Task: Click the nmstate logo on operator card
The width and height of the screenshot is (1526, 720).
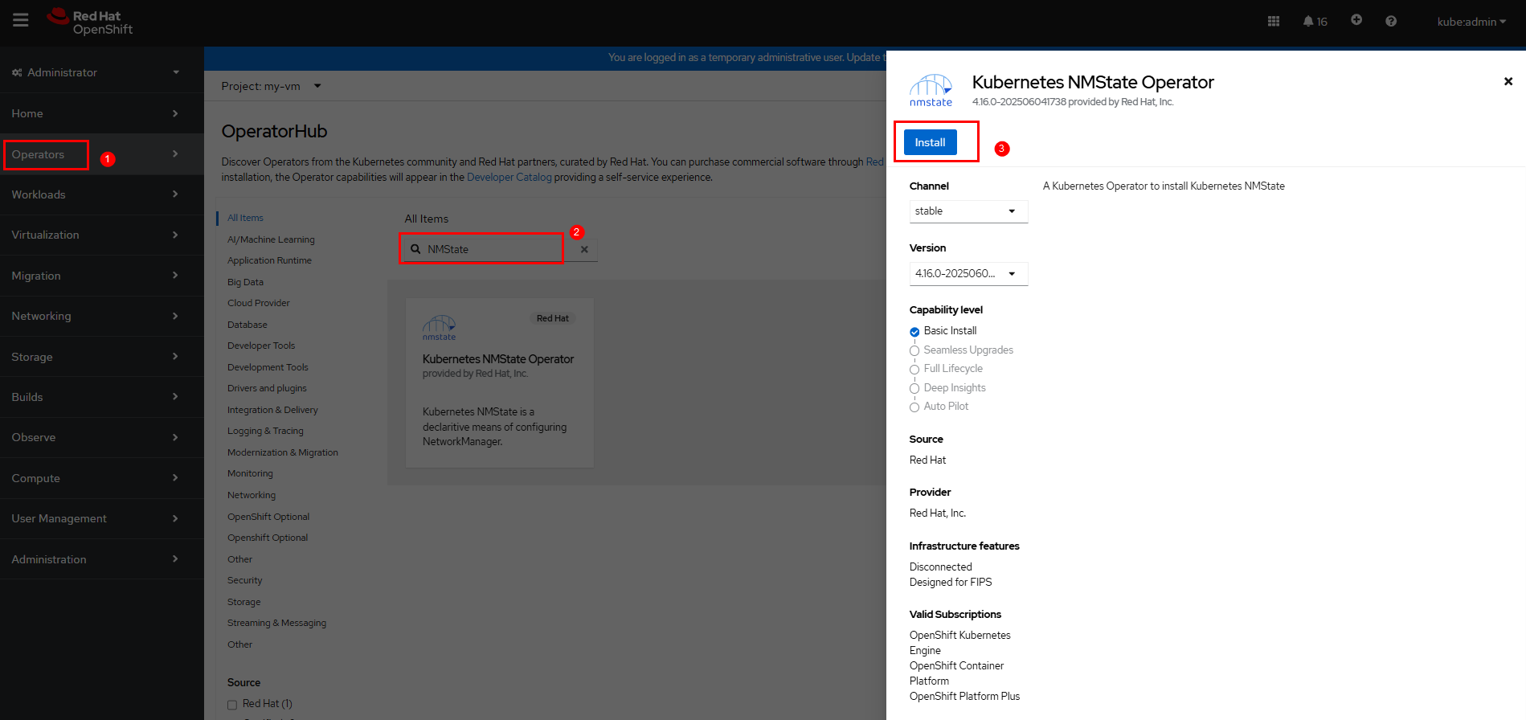Action: [x=439, y=328]
